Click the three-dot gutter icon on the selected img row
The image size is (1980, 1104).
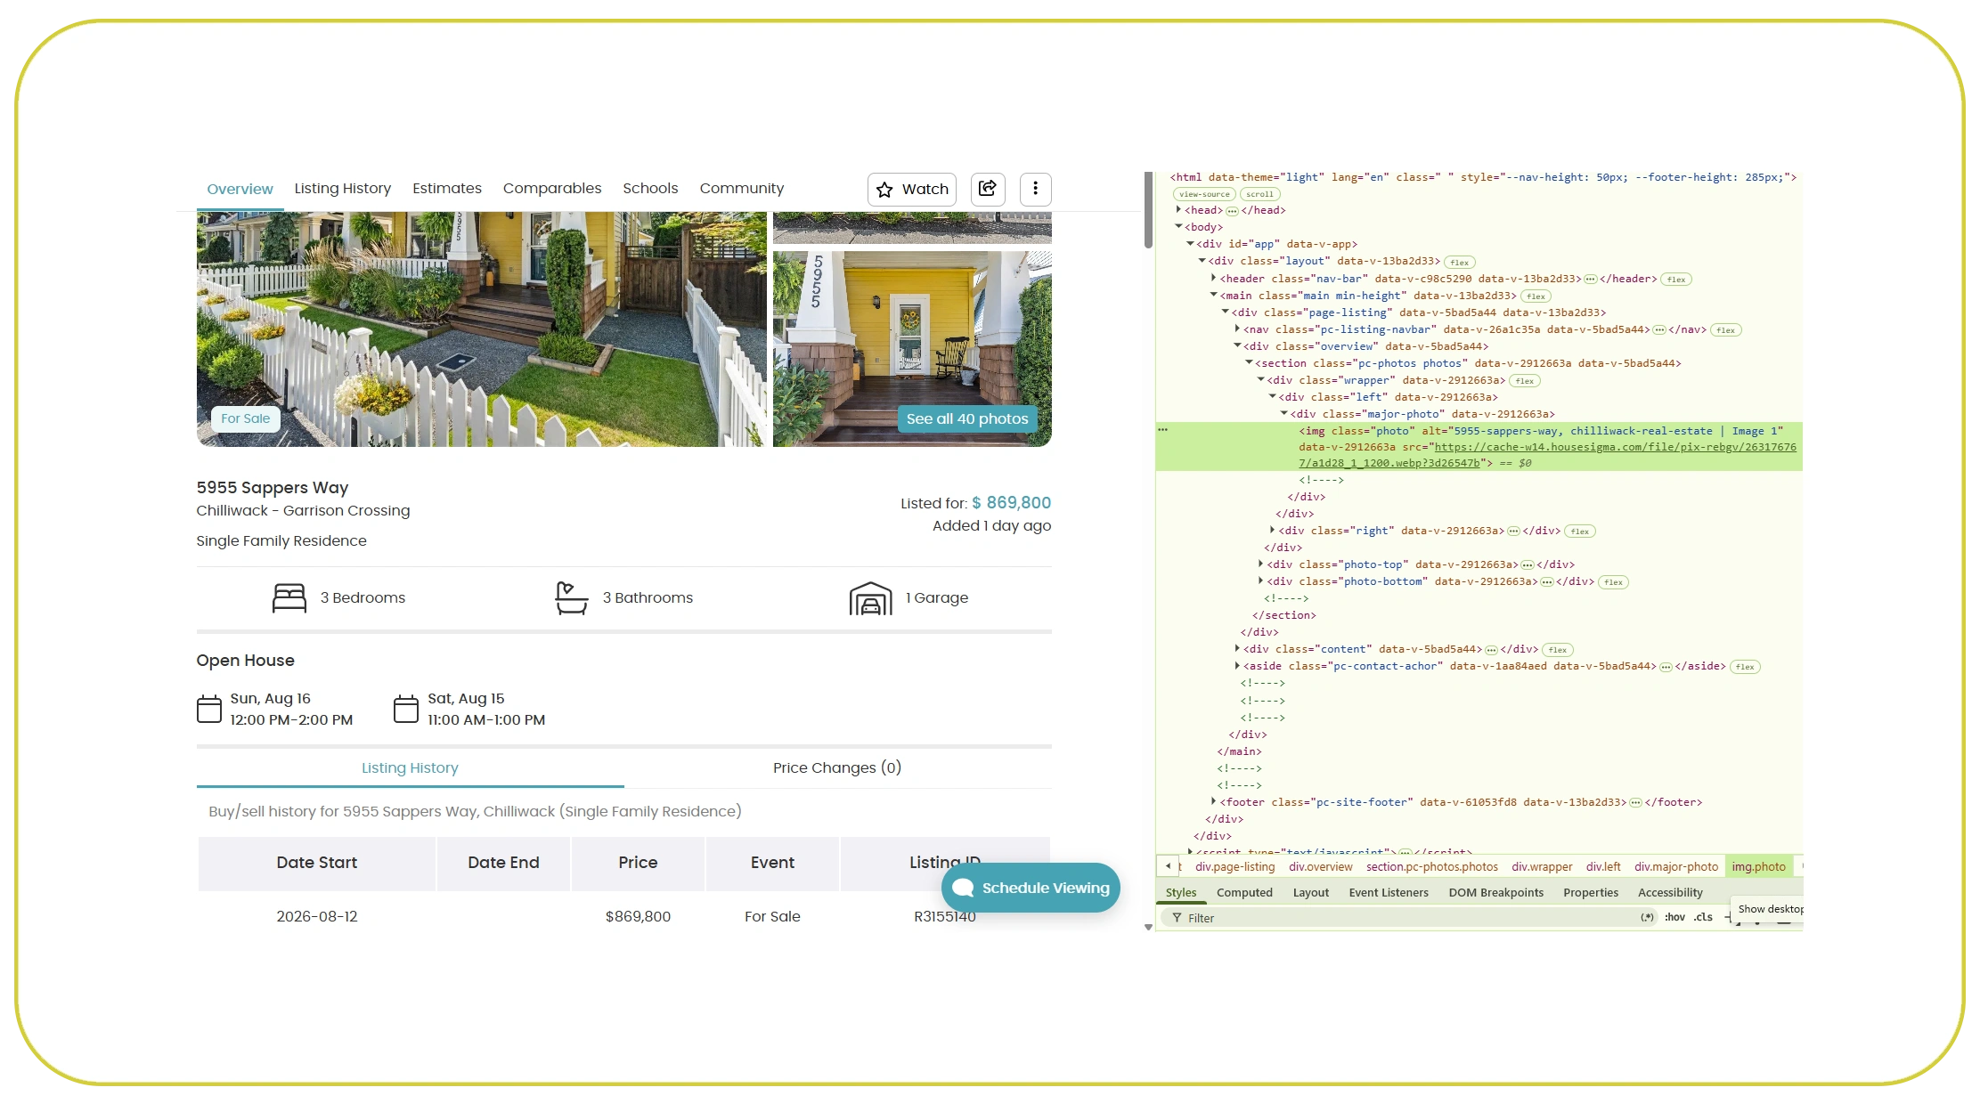(1162, 430)
